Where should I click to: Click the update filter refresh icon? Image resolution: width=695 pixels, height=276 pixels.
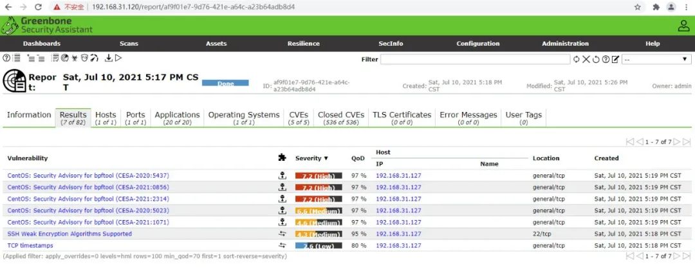coord(576,59)
